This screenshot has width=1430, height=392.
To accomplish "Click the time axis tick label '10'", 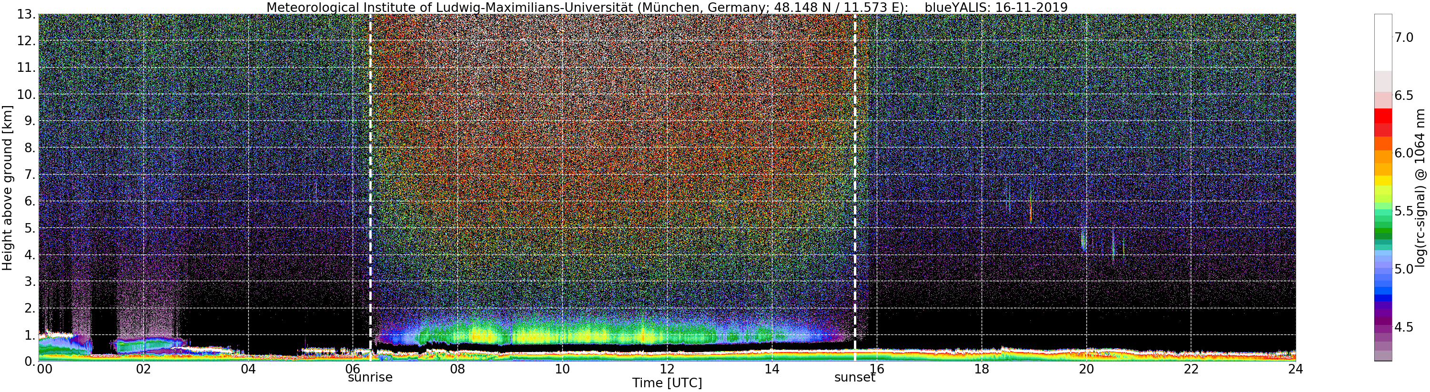I will click(x=562, y=369).
